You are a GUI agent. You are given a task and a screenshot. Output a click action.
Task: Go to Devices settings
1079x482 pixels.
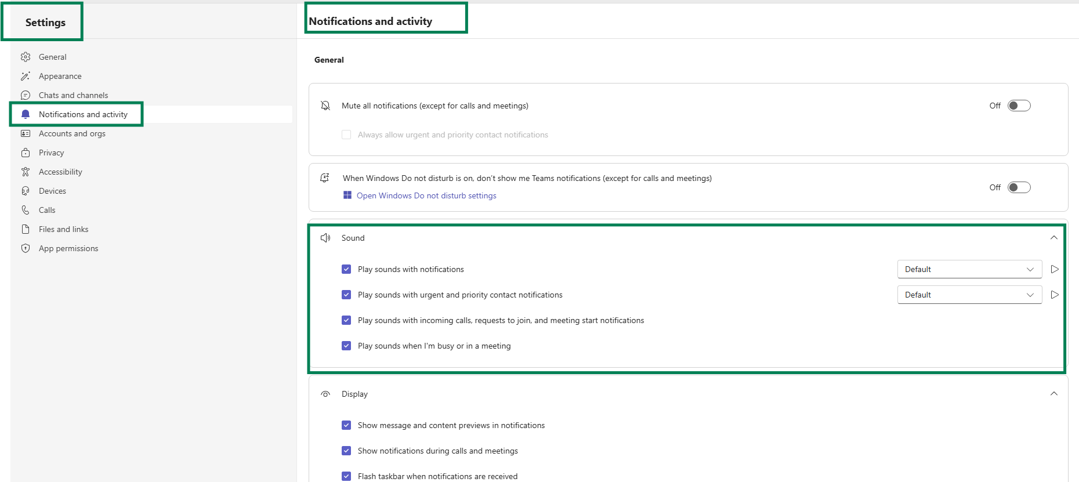coord(53,191)
